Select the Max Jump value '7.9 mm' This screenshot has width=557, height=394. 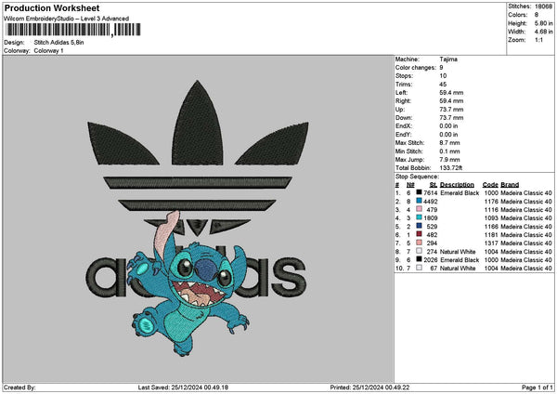pyautogui.click(x=449, y=160)
